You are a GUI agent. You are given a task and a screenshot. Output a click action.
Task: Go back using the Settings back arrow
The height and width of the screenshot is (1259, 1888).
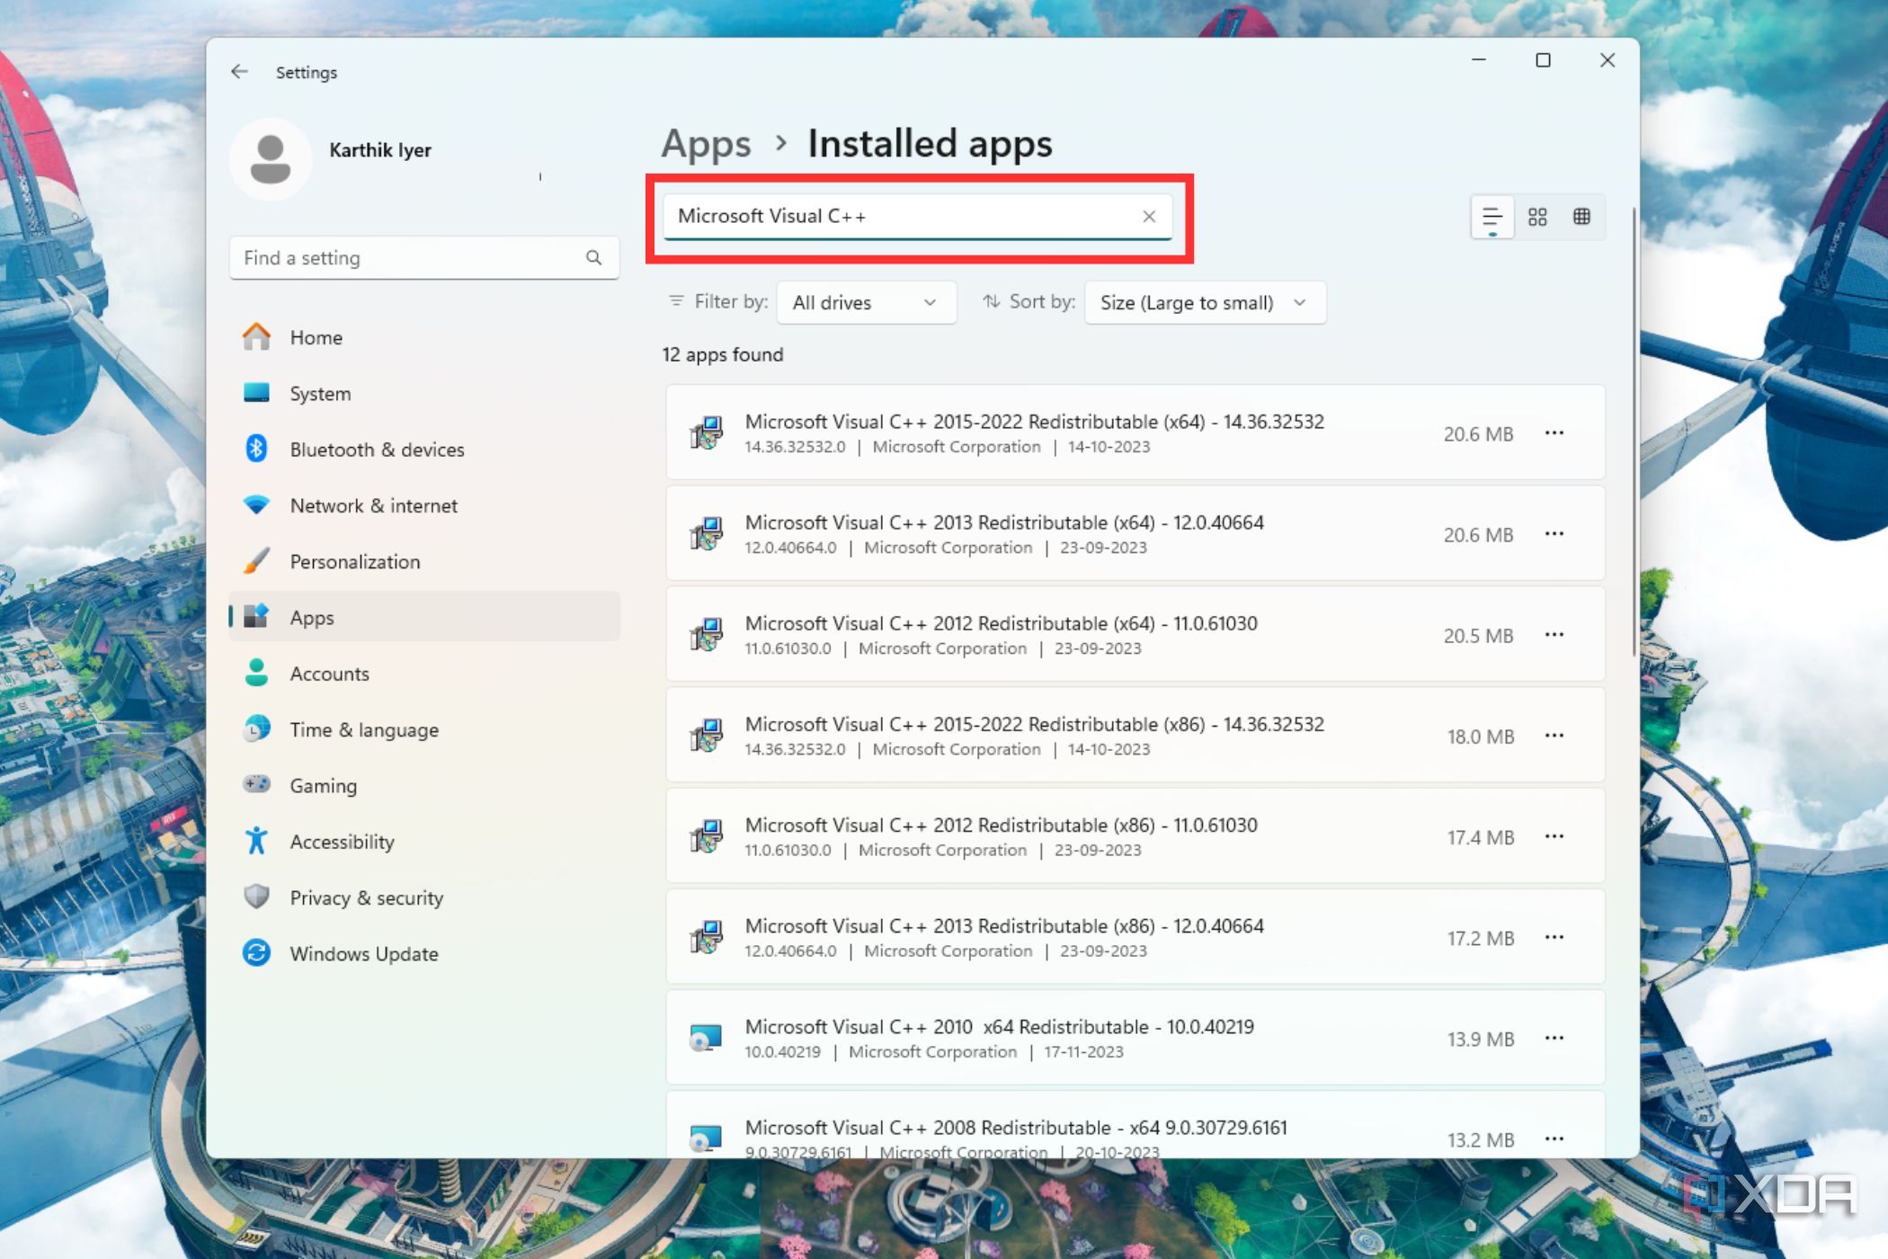[239, 72]
